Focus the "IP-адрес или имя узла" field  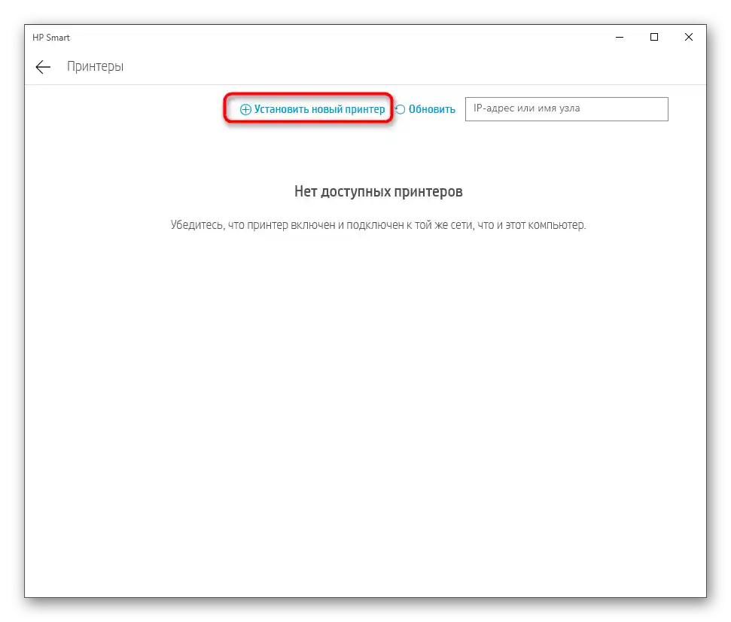pos(566,109)
